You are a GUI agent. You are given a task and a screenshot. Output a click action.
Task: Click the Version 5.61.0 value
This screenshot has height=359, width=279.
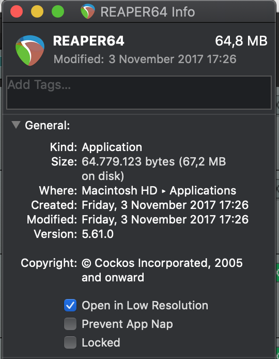[98, 234]
